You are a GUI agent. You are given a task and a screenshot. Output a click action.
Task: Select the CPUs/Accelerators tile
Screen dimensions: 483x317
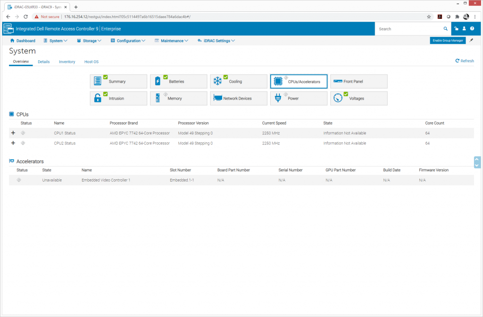click(x=299, y=81)
